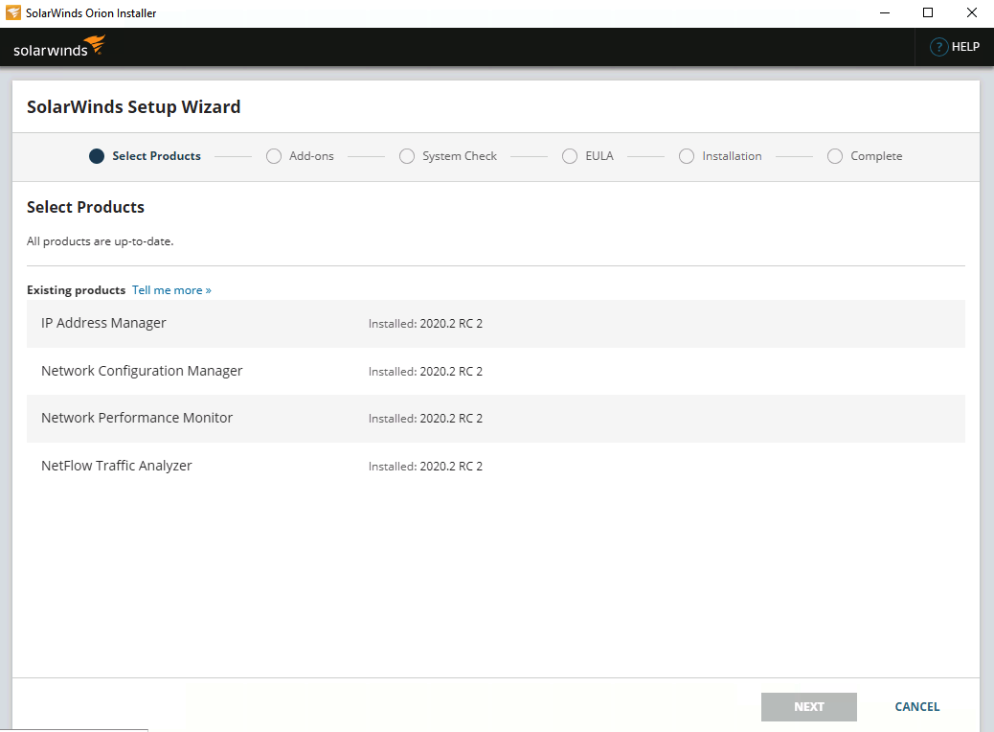Click the SolarWinds Setup Wizard heading
Image resolution: width=994 pixels, height=732 pixels.
coord(134,106)
